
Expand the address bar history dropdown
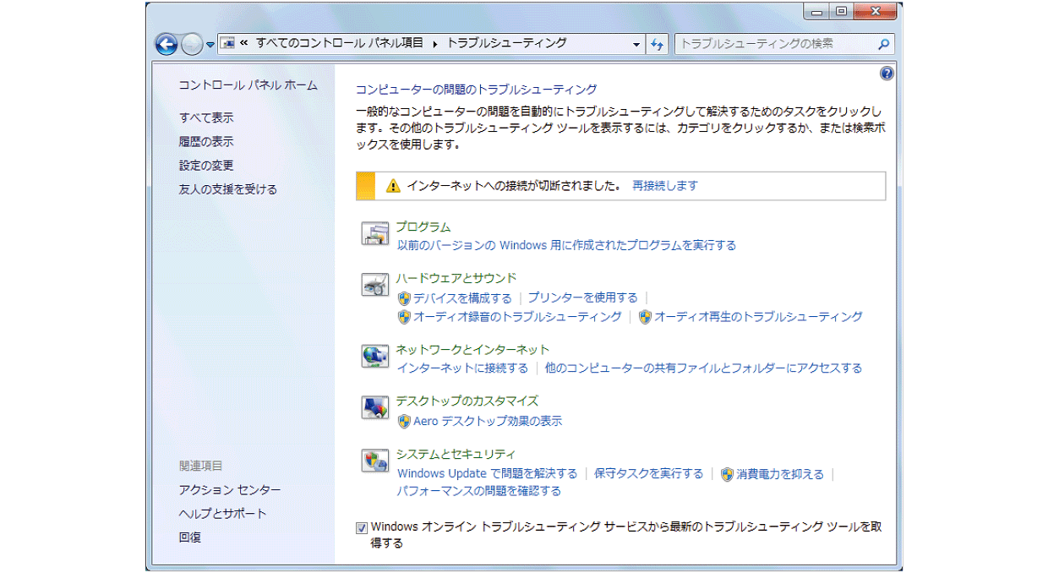(637, 44)
